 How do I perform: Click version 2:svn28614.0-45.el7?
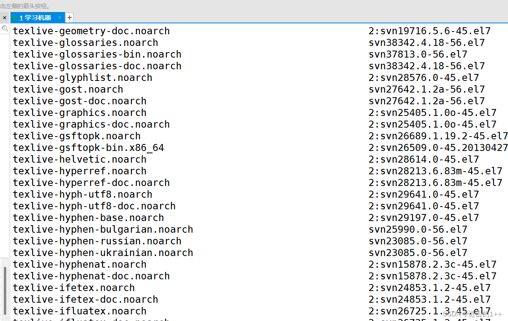pyautogui.click(x=424, y=160)
